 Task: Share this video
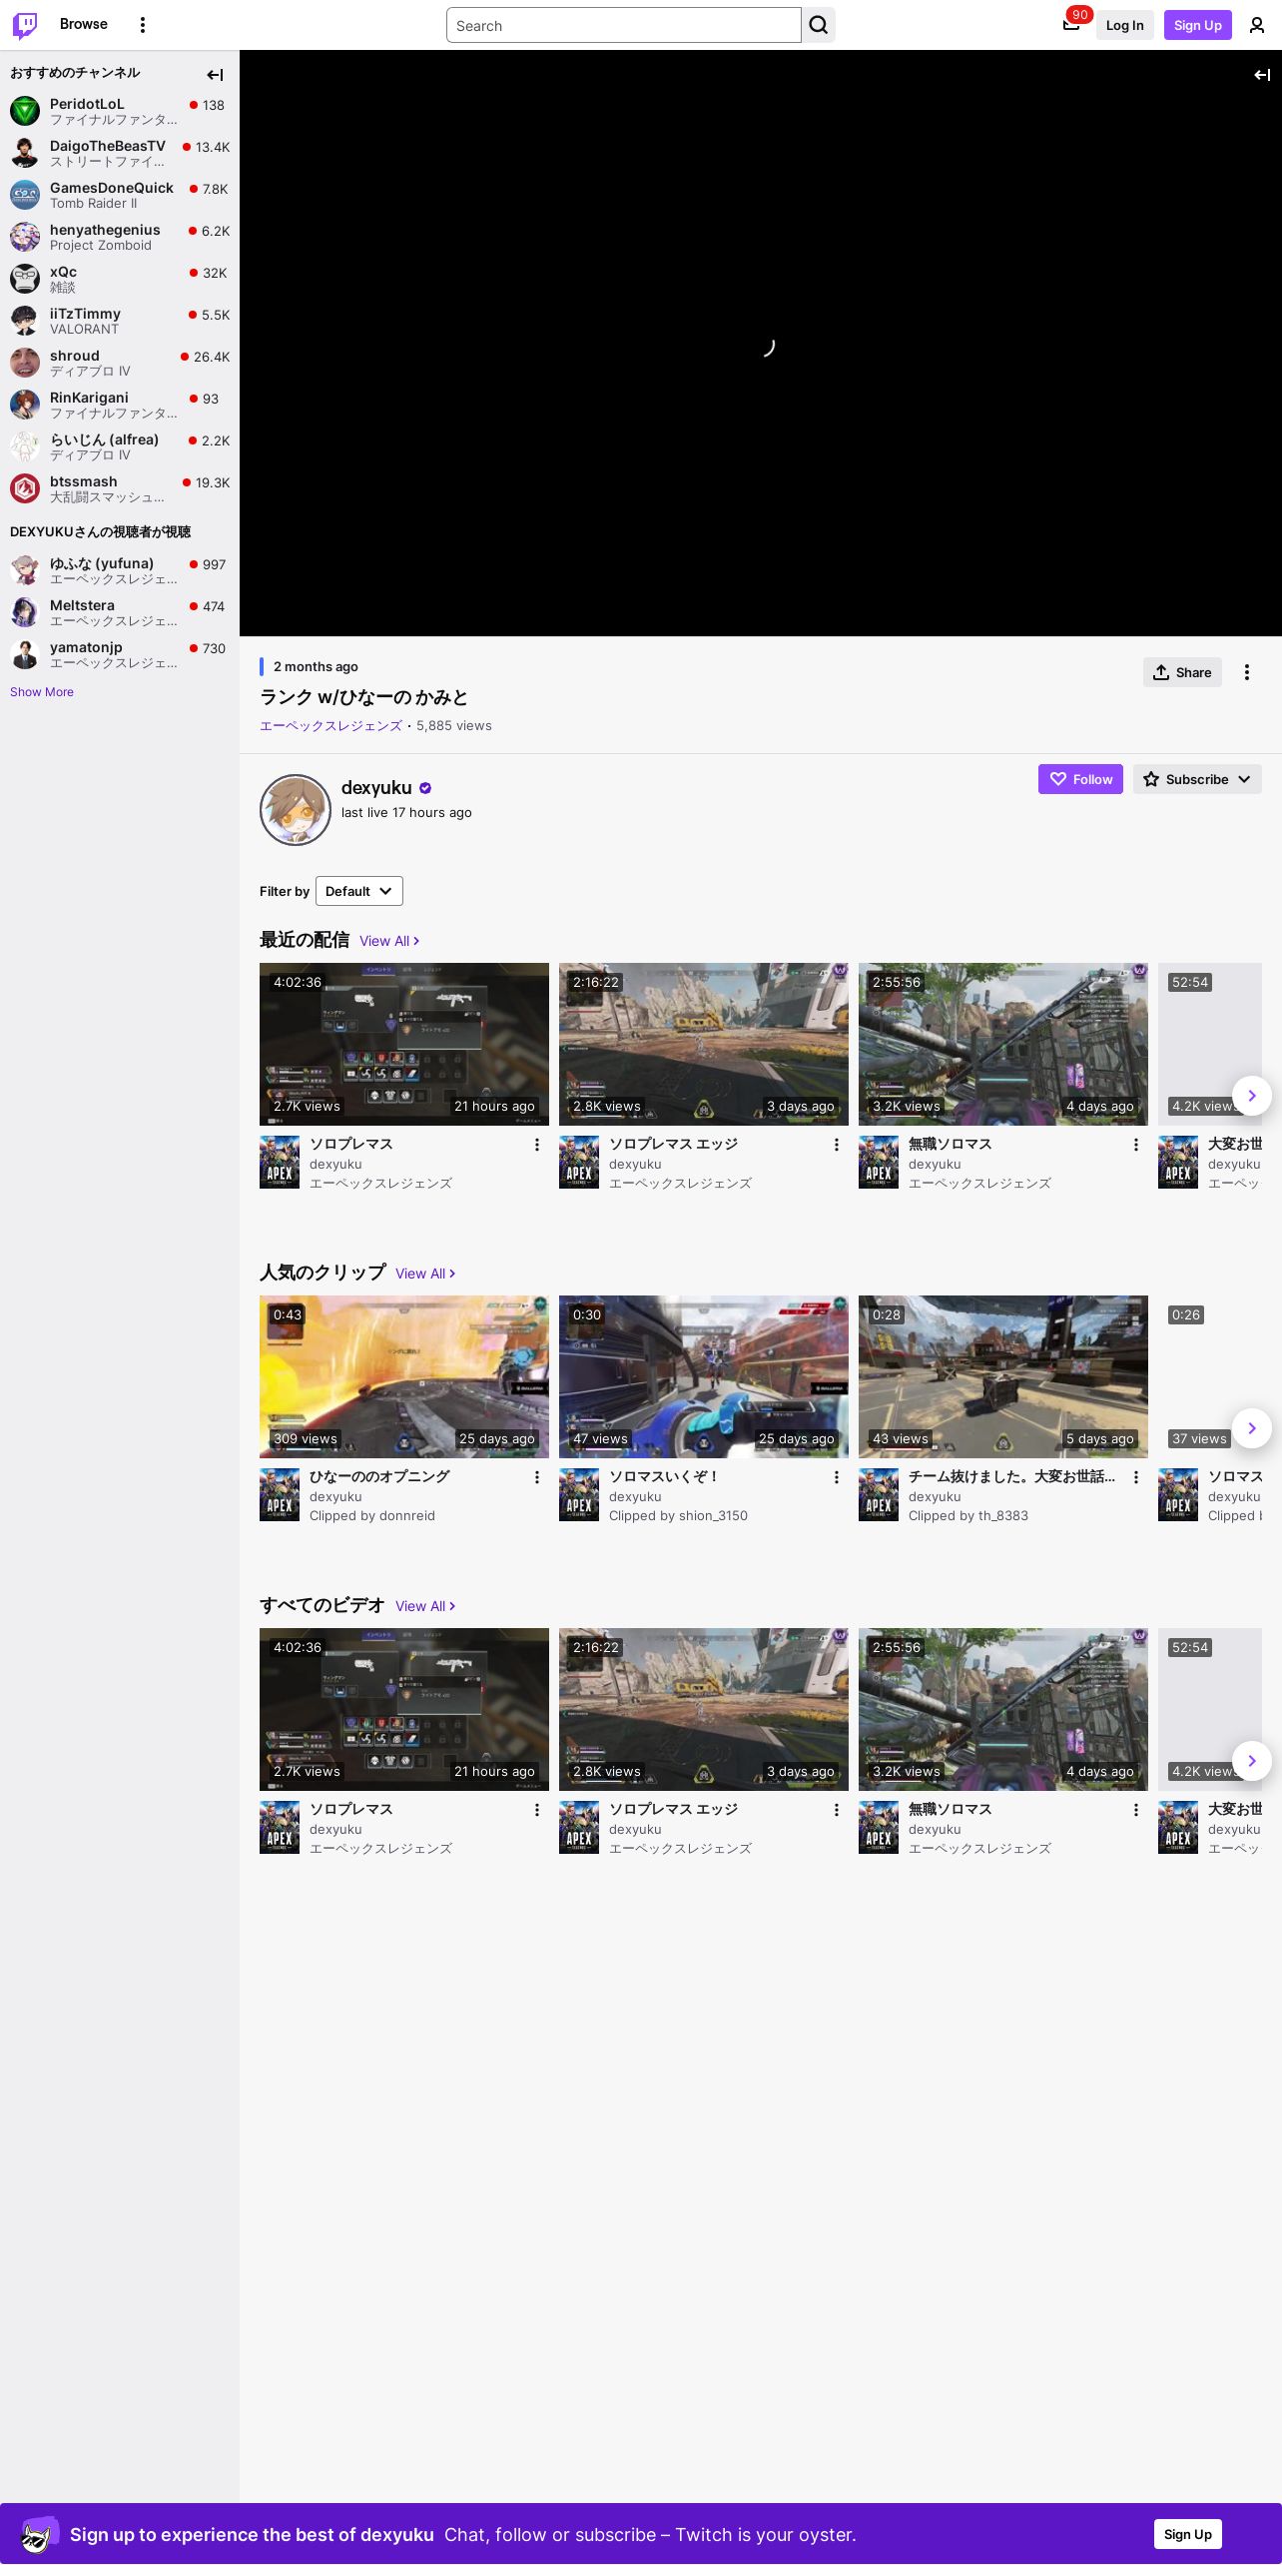(x=1182, y=672)
